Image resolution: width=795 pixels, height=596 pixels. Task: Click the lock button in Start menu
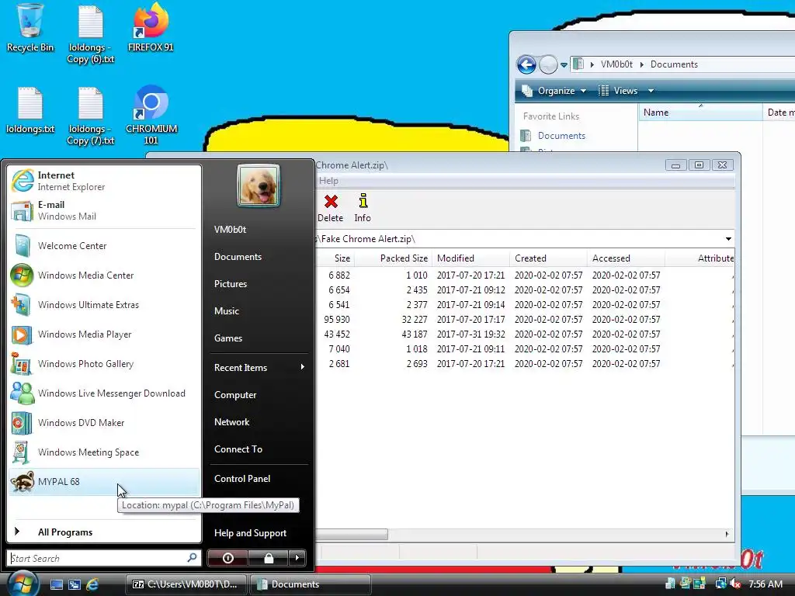point(268,558)
